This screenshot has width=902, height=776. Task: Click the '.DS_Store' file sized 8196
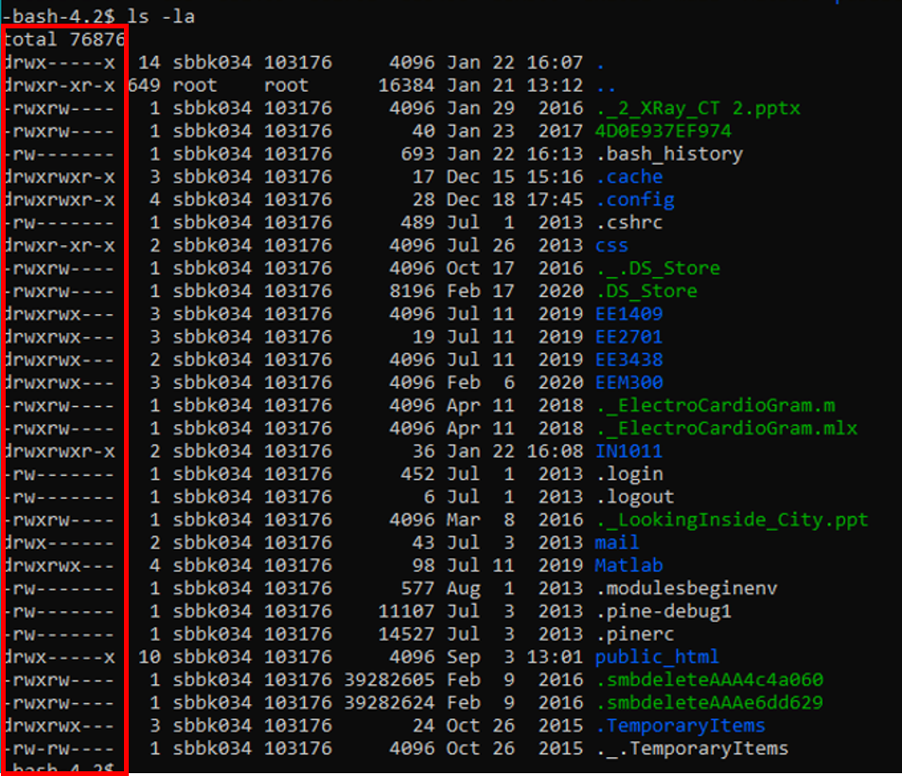(646, 291)
